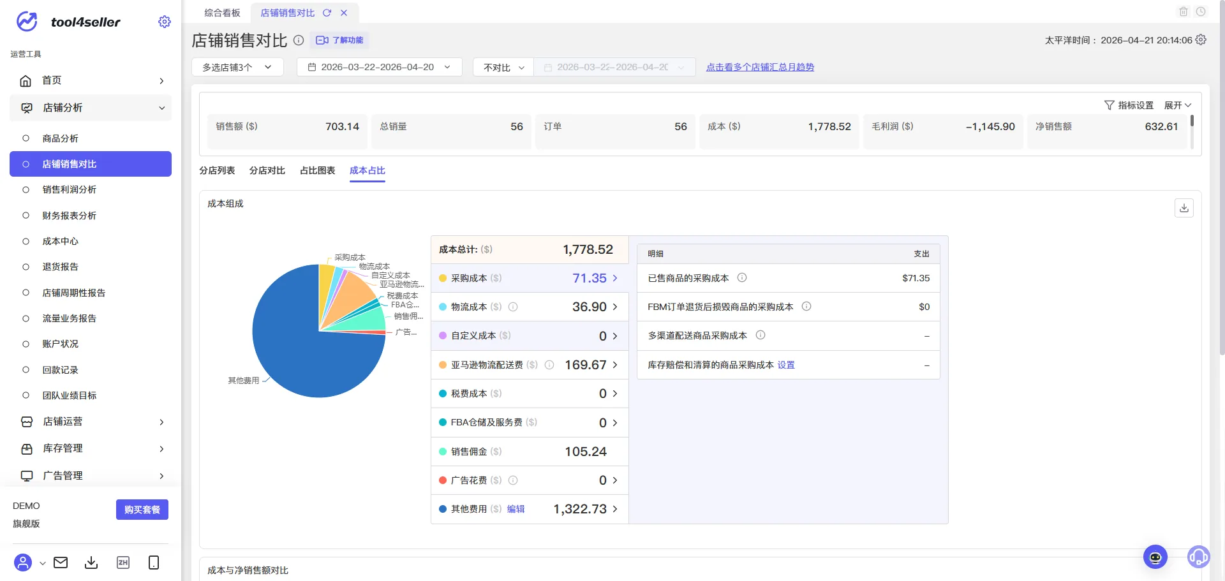The image size is (1225, 581).
Task: Switch to the 分店对比 tab
Action: (267, 170)
